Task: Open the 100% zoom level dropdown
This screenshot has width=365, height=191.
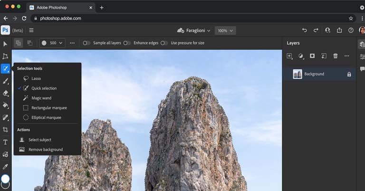Action: [225, 30]
